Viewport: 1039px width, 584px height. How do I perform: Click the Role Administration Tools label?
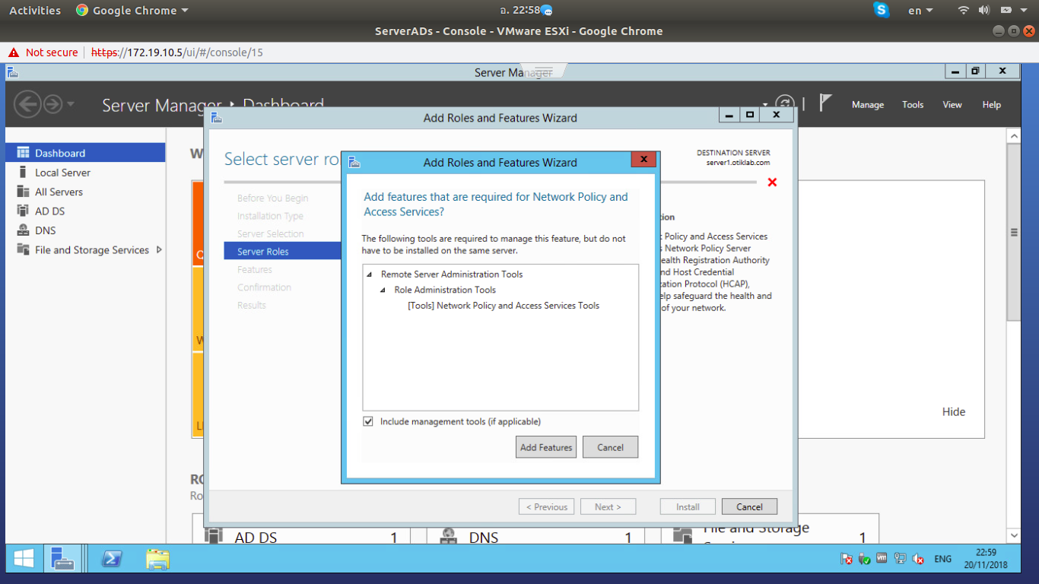coord(445,290)
